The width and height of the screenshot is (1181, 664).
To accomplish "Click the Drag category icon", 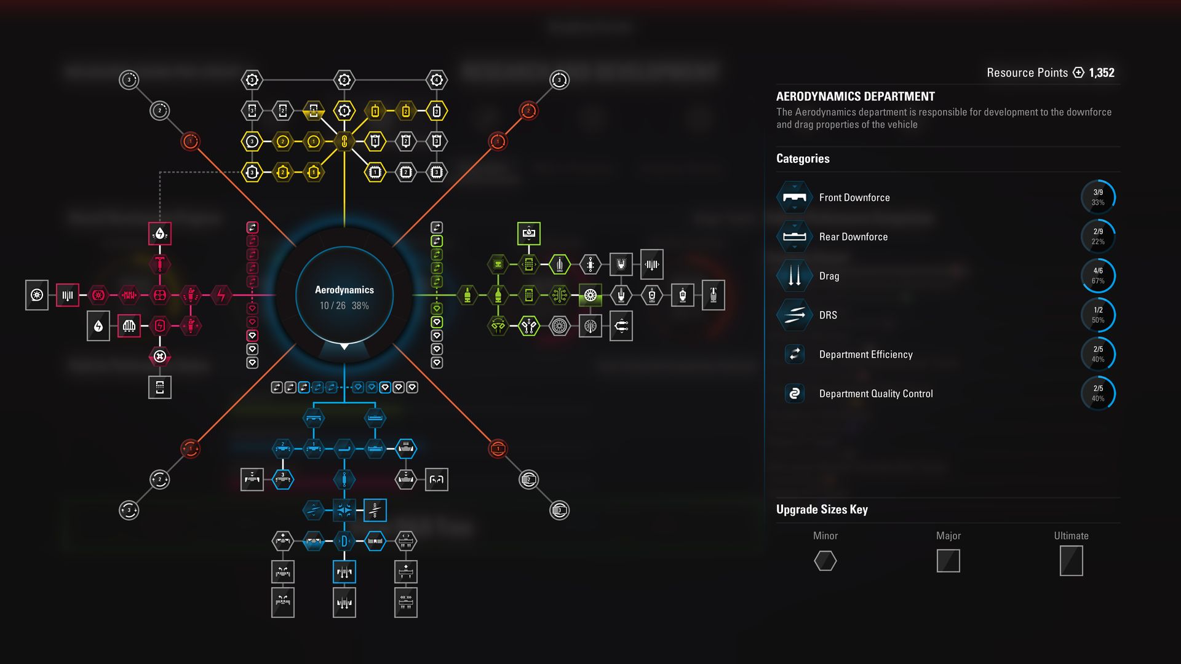I will coord(793,275).
